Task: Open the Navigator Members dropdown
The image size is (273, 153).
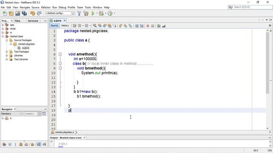Action: [x=12, y=114]
